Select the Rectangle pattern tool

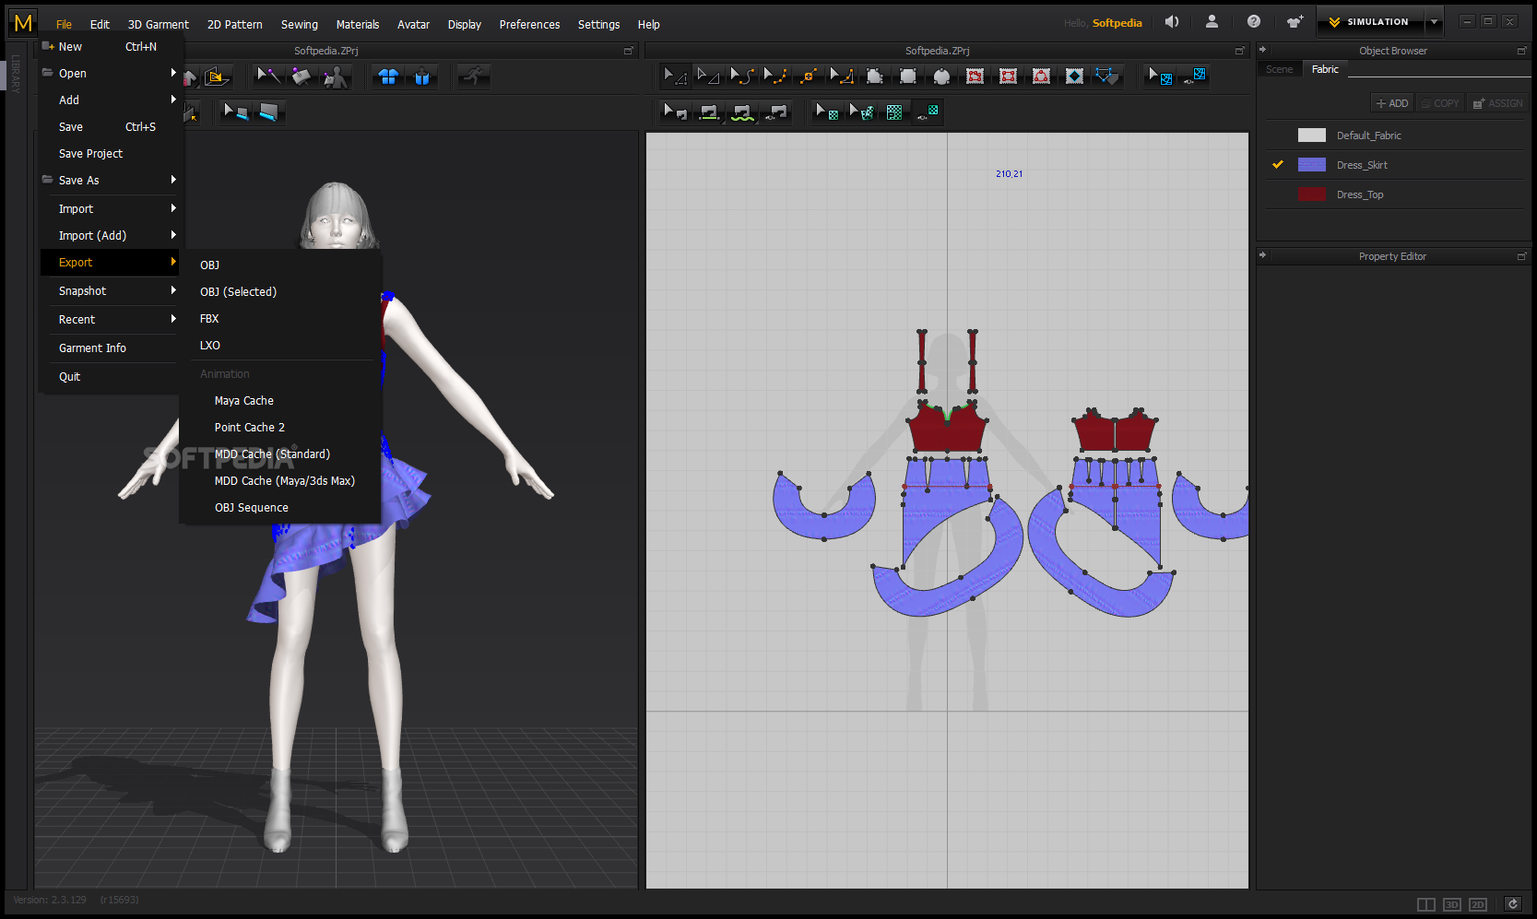point(908,77)
